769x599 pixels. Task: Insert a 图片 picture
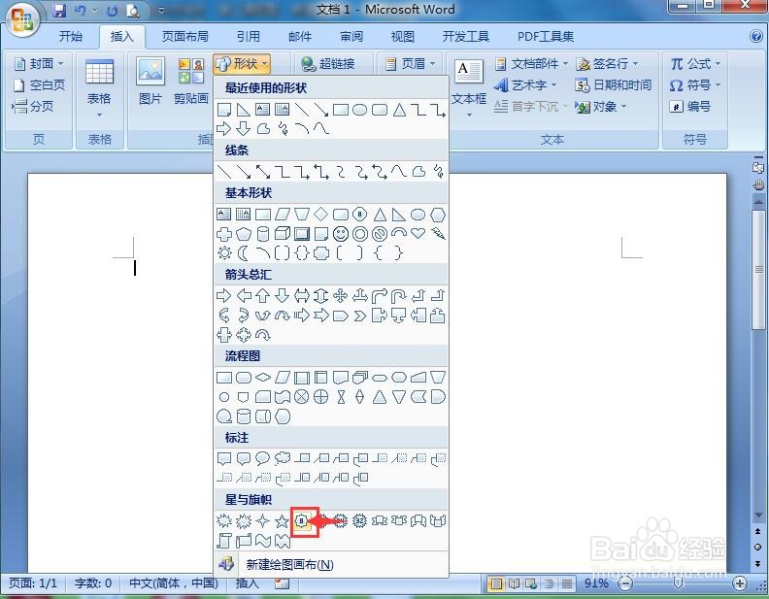pyautogui.click(x=150, y=82)
